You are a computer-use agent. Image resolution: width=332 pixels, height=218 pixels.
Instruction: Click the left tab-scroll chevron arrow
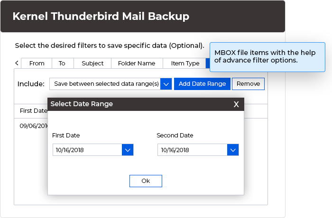(x=17, y=63)
